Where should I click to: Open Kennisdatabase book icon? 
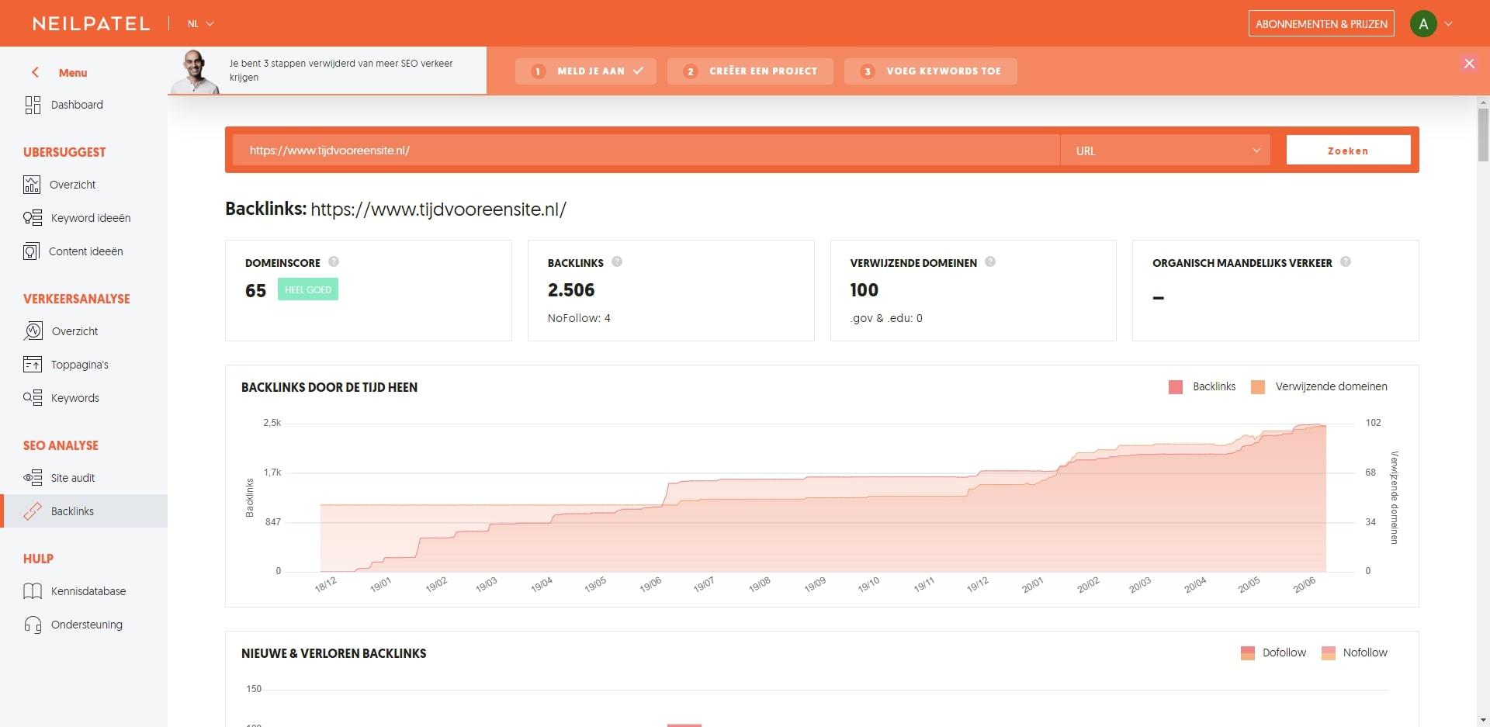pos(33,591)
